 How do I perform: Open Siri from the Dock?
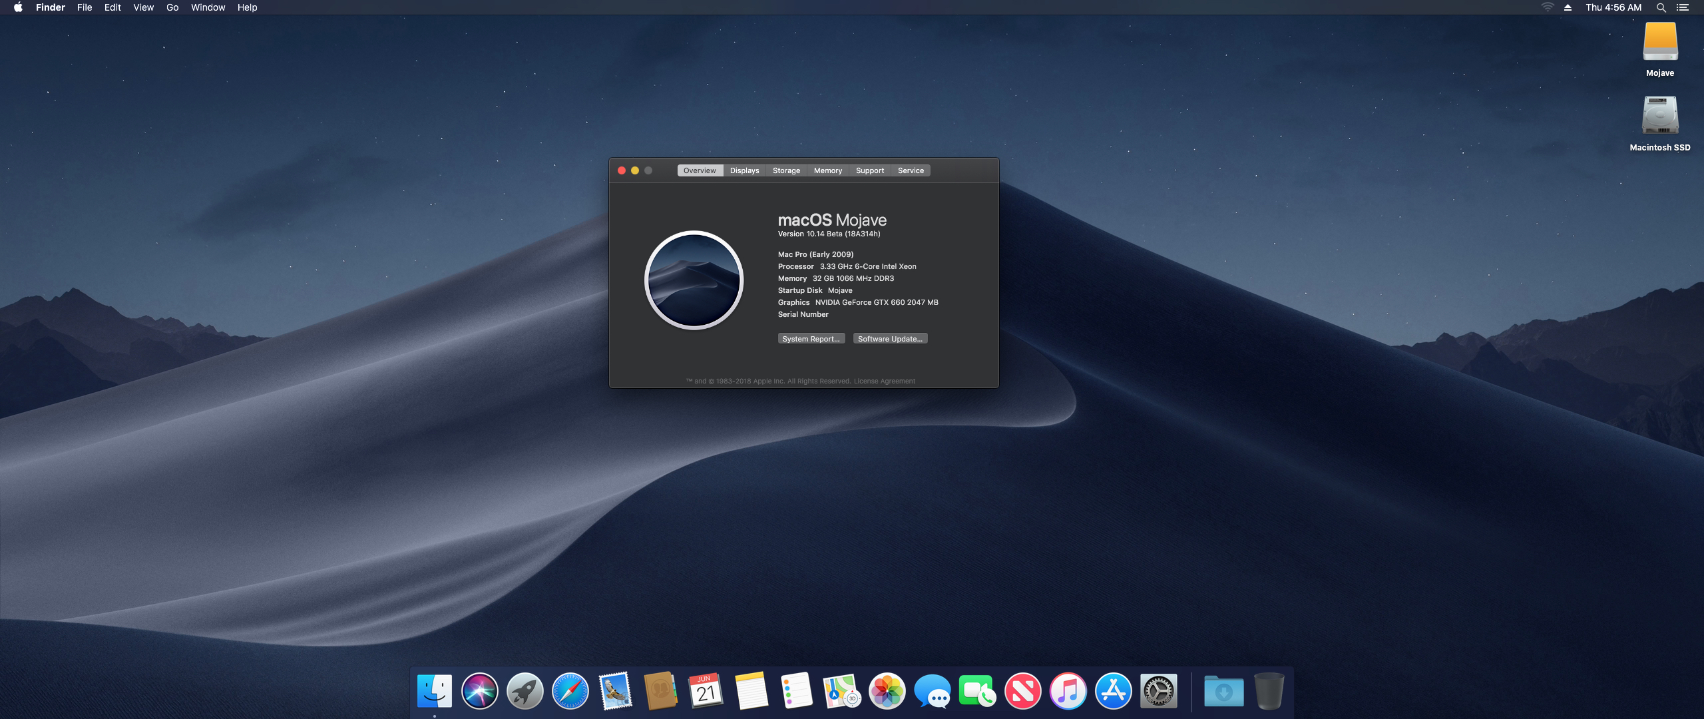(479, 691)
